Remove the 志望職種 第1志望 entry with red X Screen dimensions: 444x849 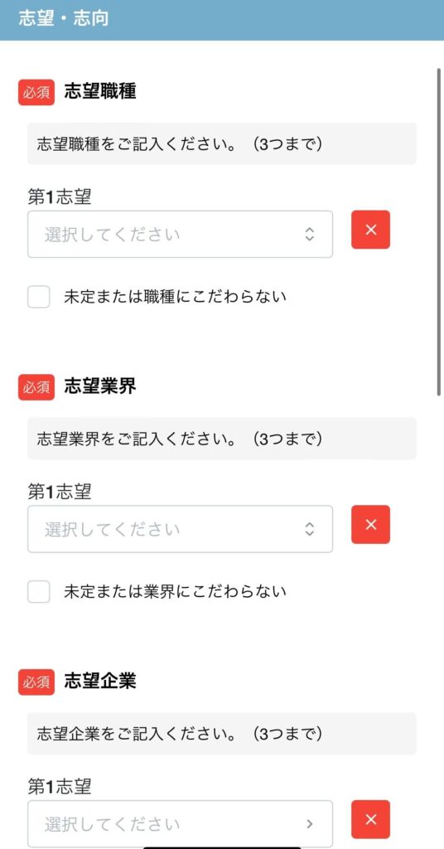pos(370,230)
